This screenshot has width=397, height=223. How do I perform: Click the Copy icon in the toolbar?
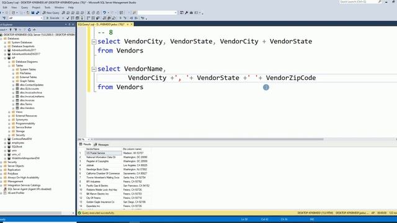[93, 12]
